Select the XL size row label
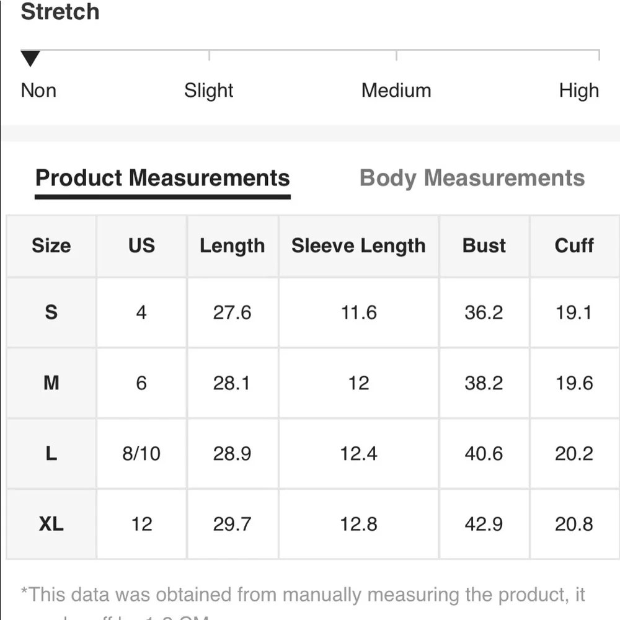This screenshot has height=620, width=620. [x=51, y=524]
